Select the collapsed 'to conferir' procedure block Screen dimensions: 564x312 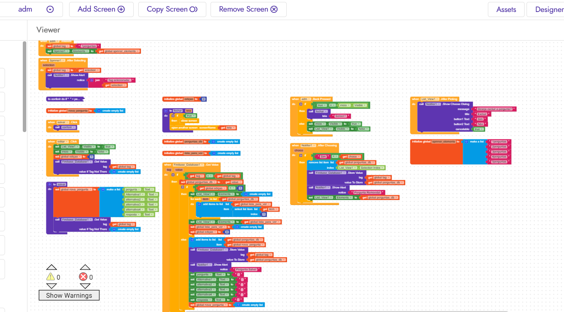[65, 99]
